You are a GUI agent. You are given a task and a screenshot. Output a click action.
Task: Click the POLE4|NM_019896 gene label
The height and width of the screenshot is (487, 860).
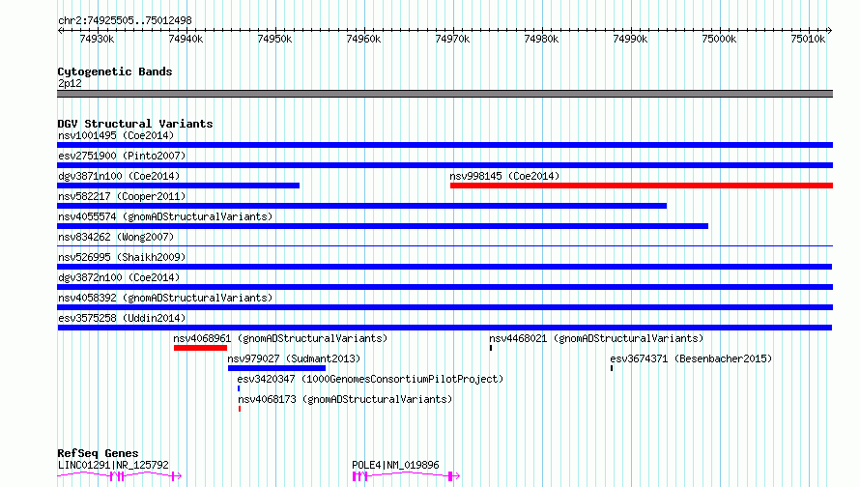[395, 465]
